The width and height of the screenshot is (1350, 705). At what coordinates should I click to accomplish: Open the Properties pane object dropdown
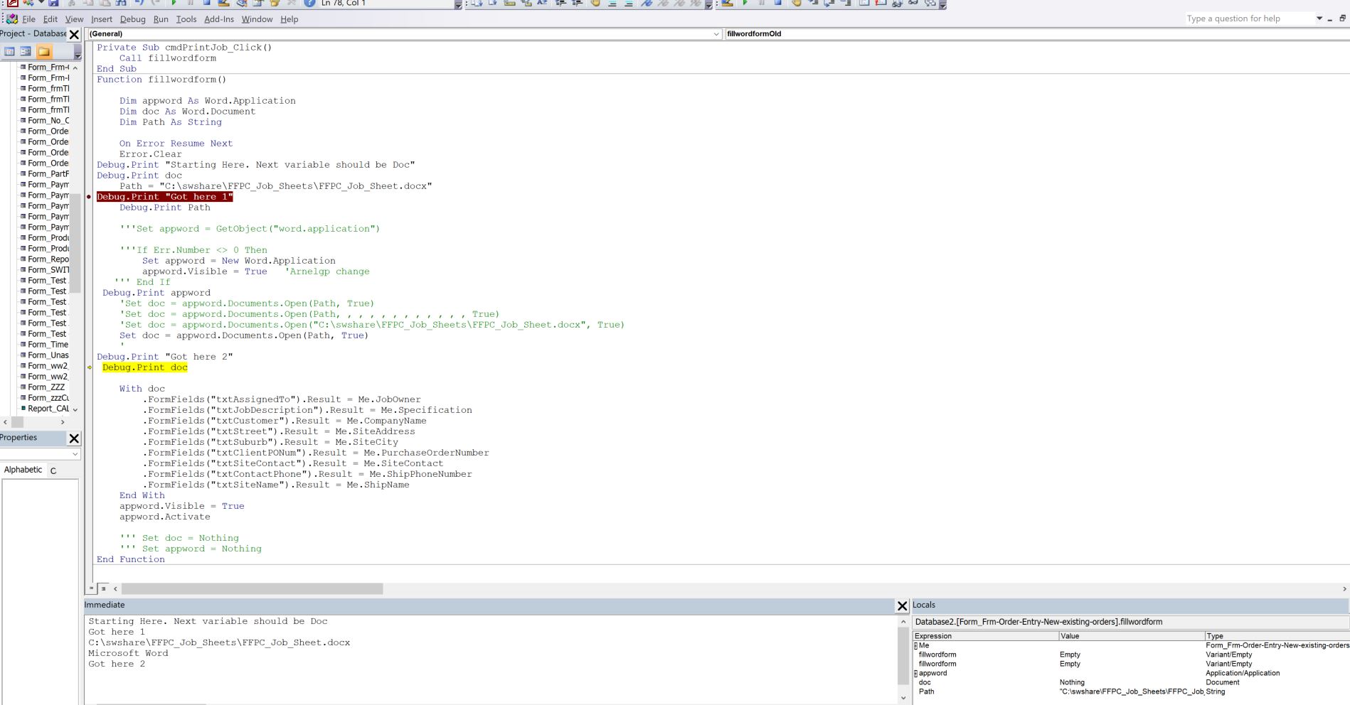[x=75, y=454]
